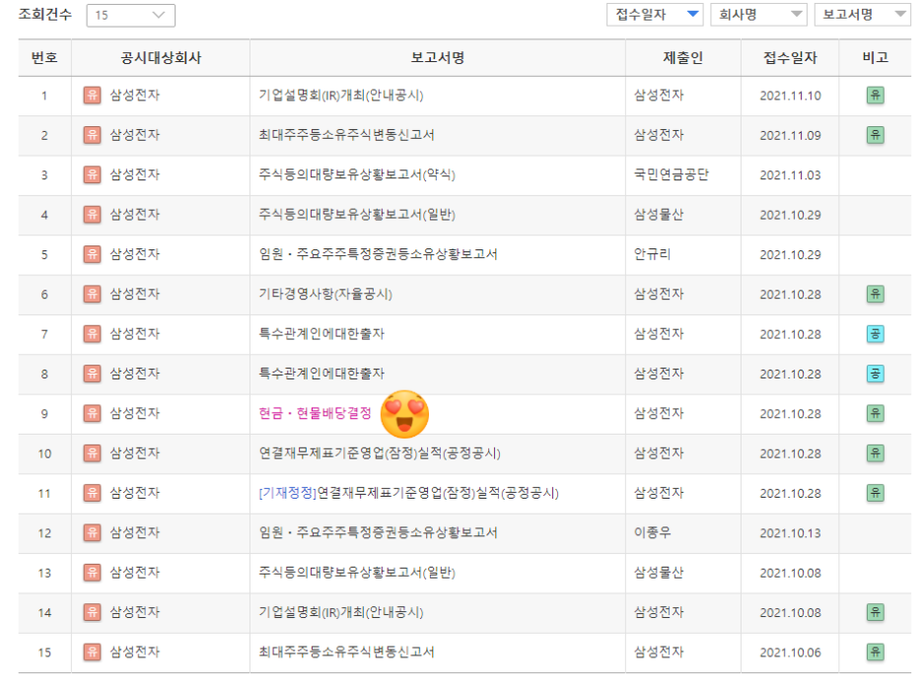Open 최대주주등소유주식변동신고서 report in row 2

coord(347,135)
